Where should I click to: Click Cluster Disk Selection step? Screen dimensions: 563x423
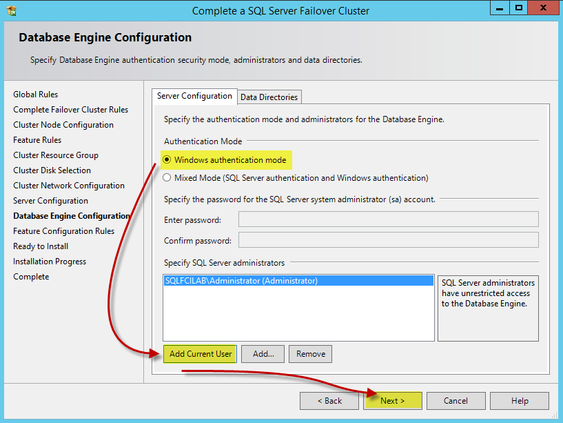click(x=52, y=170)
